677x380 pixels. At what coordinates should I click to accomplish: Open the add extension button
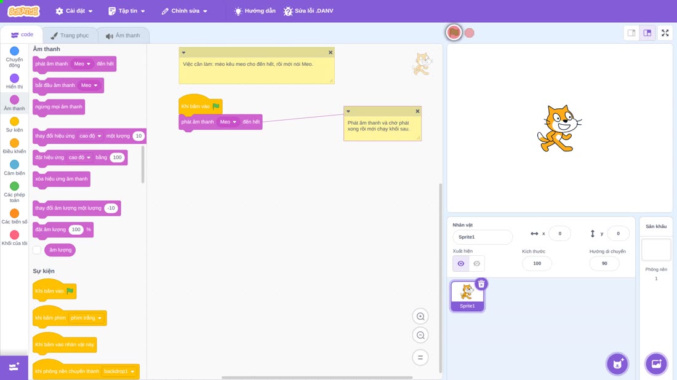(14, 368)
